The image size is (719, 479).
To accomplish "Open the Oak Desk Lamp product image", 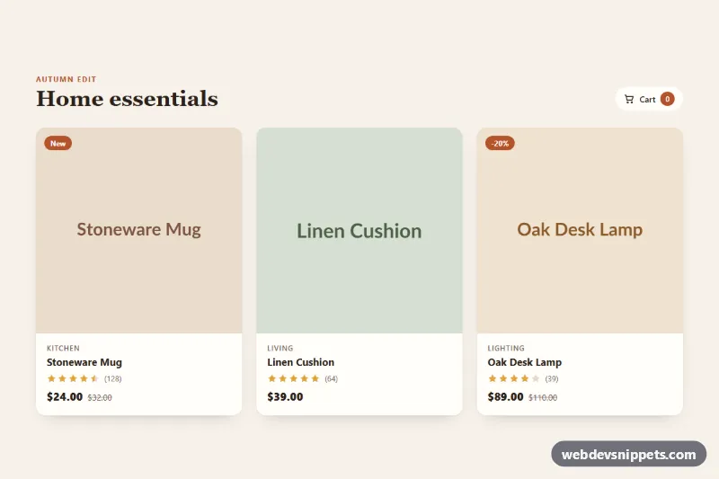I will pyautogui.click(x=580, y=231).
